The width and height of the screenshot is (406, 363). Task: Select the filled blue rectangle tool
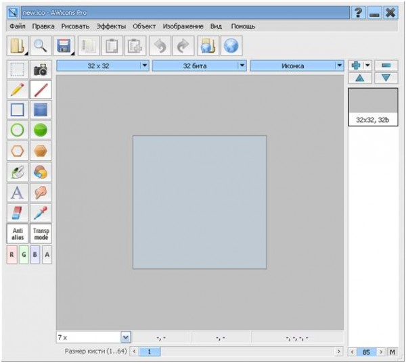[x=41, y=110]
